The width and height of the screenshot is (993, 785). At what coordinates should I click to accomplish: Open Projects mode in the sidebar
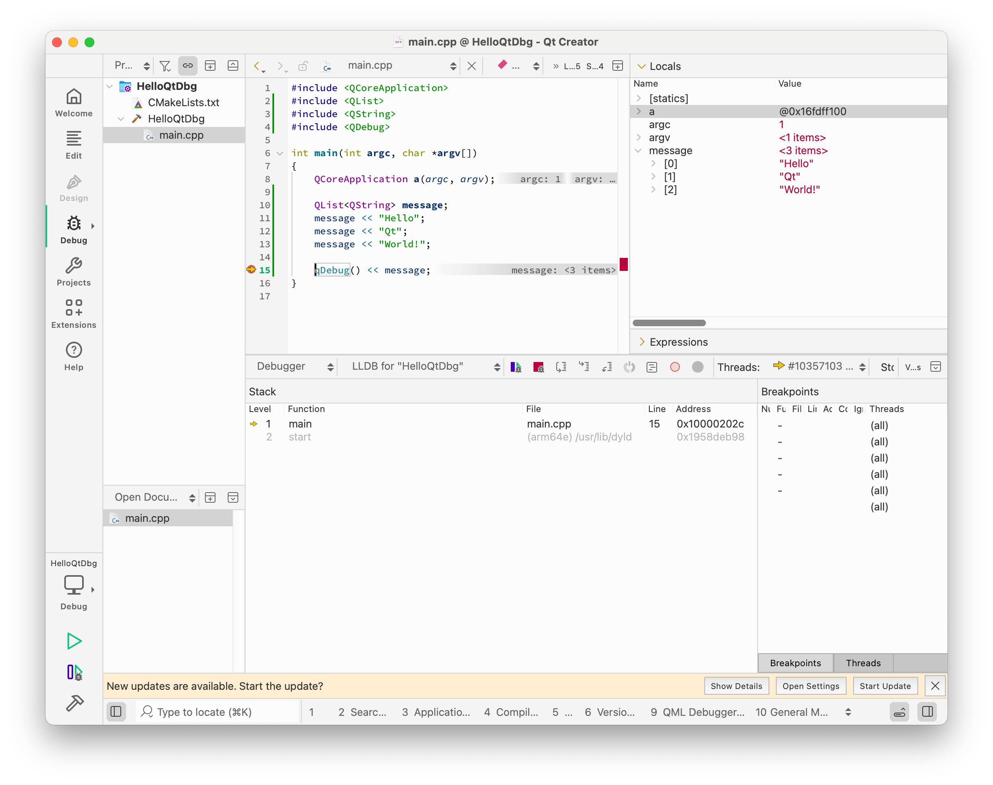(x=74, y=272)
